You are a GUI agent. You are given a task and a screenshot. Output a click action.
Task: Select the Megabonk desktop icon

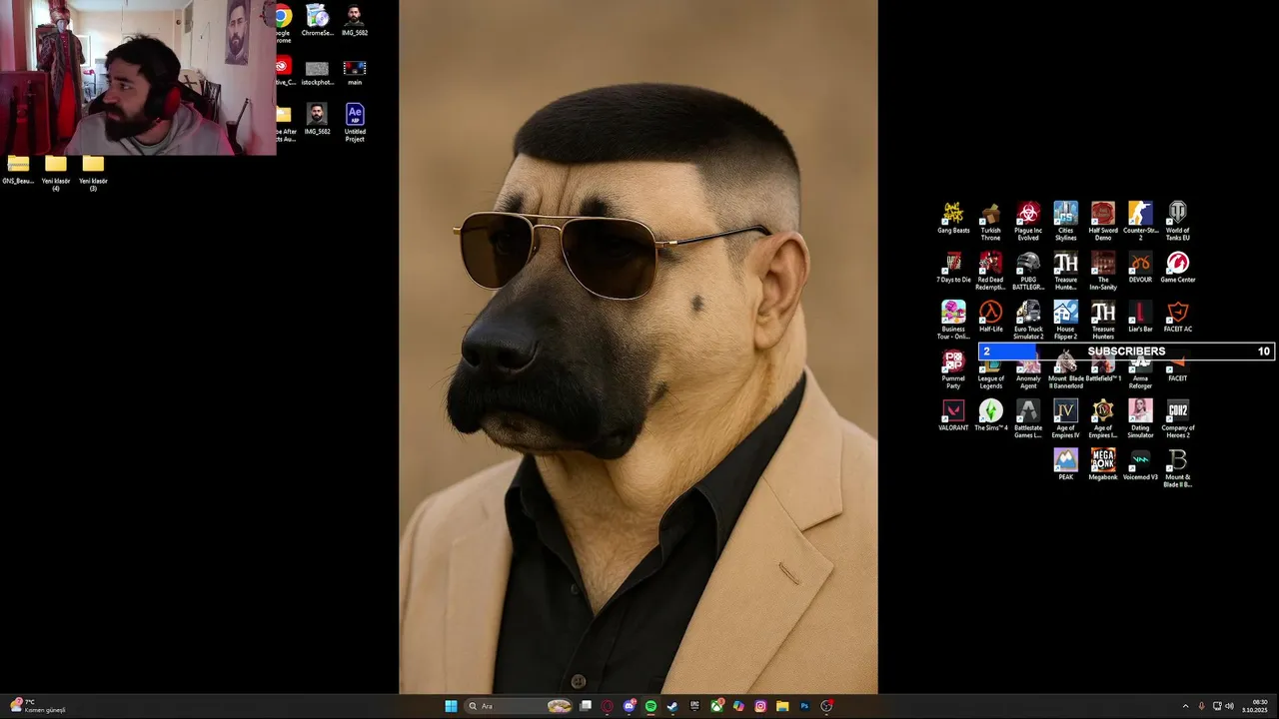pos(1103,463)
